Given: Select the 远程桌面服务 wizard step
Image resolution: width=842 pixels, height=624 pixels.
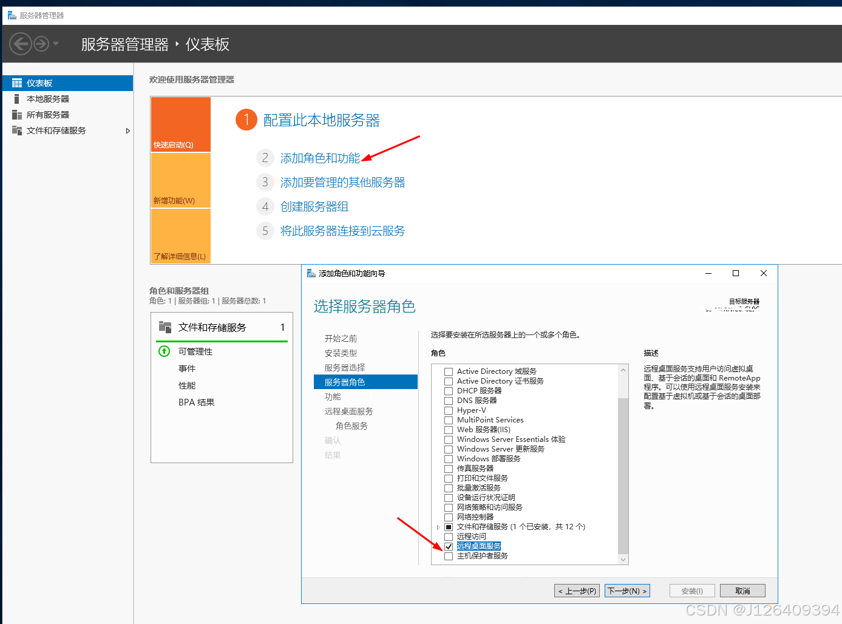Looking at the screenshot, I should 348,412.
